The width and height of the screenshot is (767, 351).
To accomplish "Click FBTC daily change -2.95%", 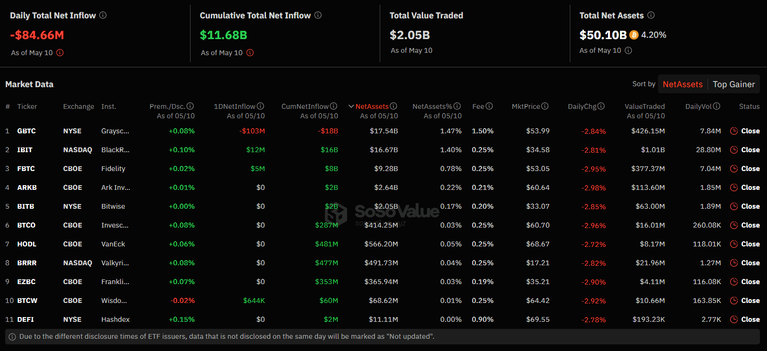I will tap(593, 169).
